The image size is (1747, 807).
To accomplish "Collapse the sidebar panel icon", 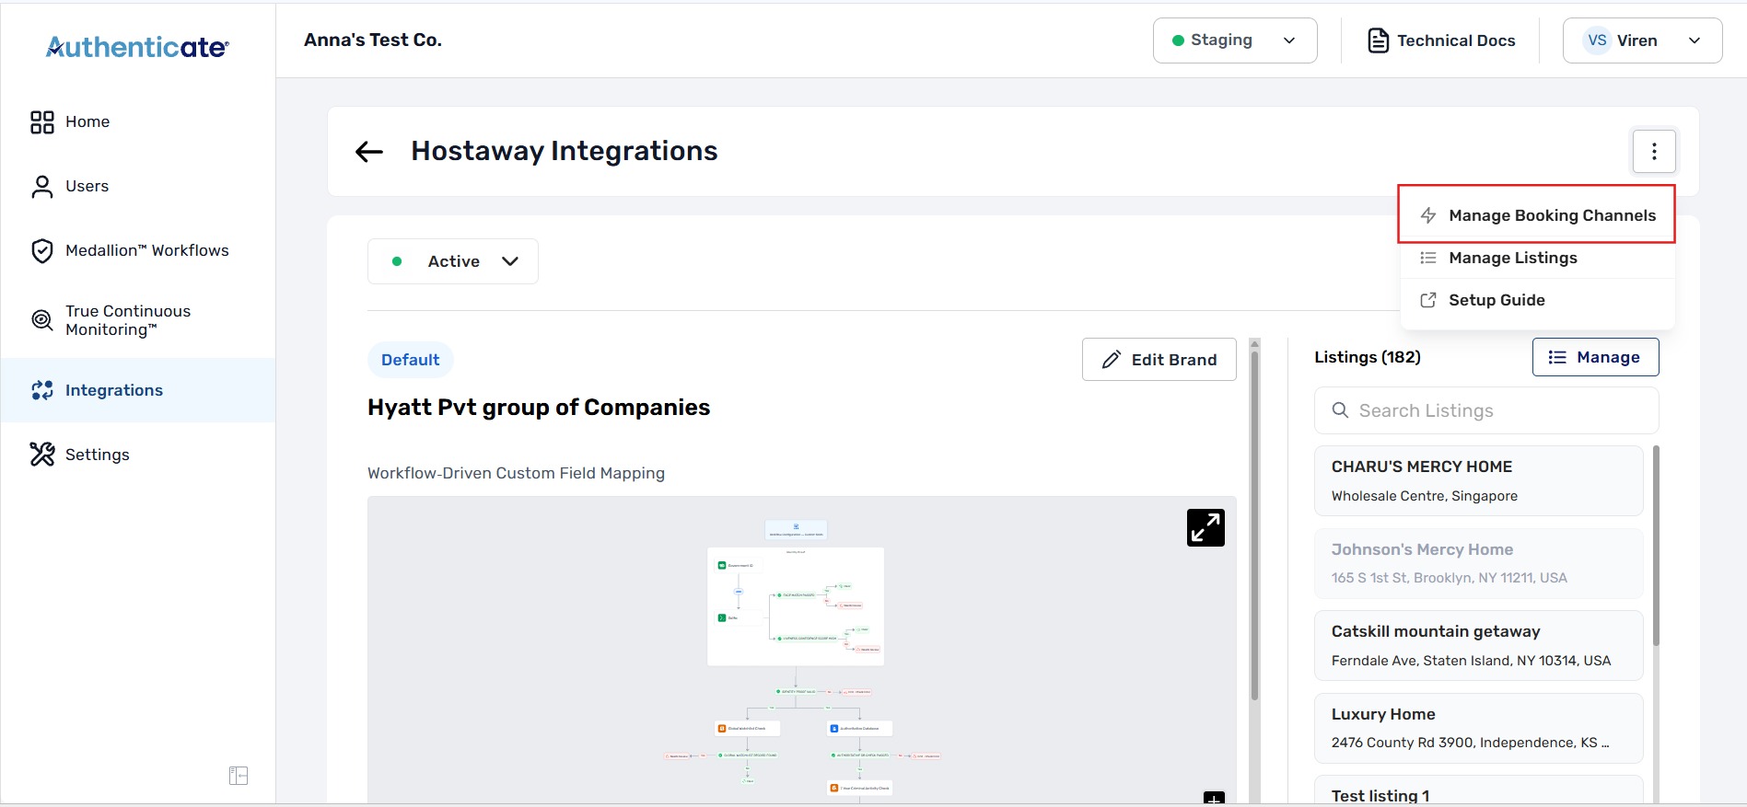I will click(x=239, y=776).
